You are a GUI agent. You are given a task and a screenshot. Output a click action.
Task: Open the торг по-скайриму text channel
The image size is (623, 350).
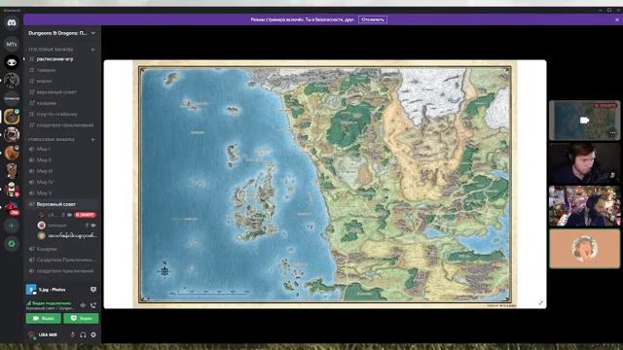(62, 115)
